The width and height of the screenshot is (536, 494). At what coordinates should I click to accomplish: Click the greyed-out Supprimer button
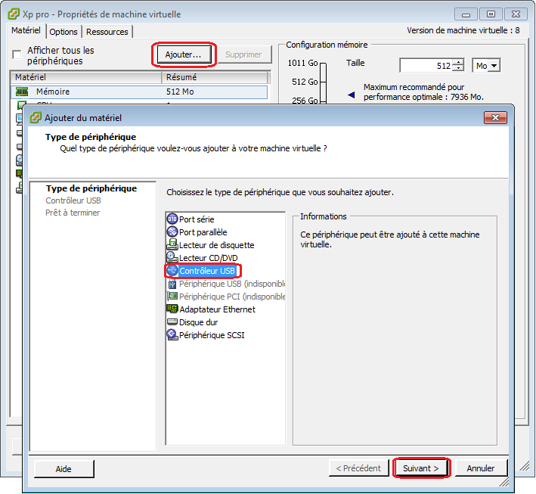[x=243, y=54]
